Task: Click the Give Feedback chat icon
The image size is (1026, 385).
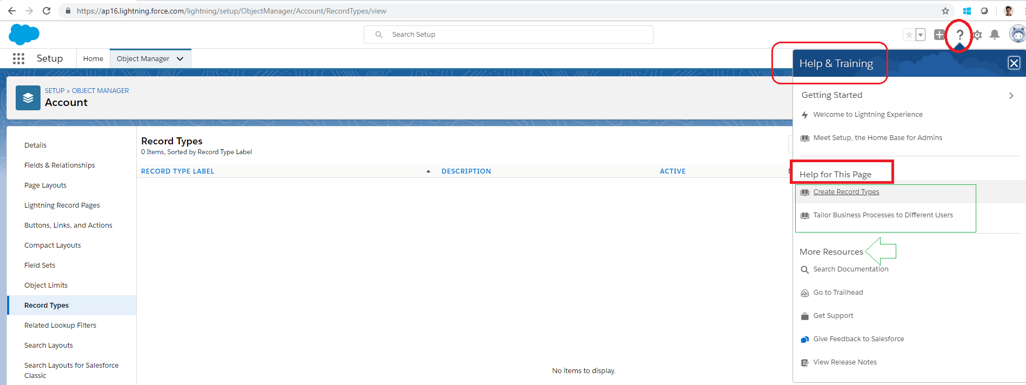Action: [804, 340]
